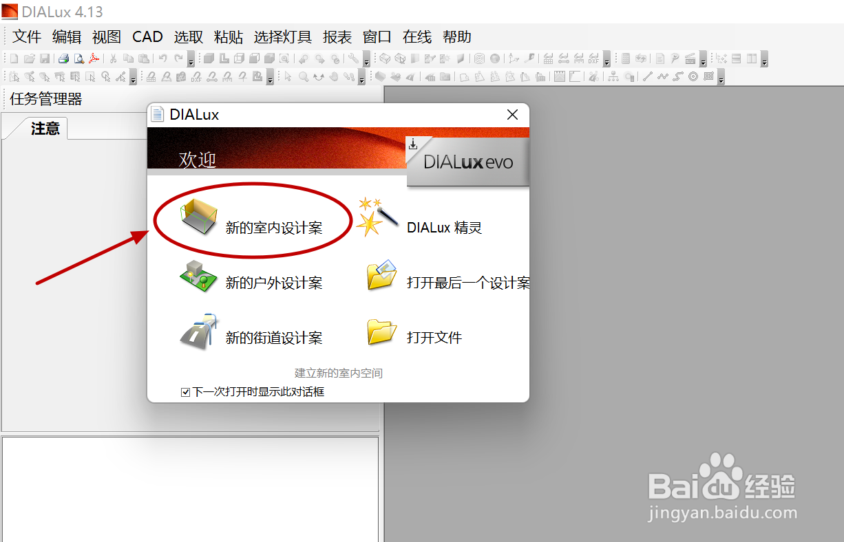Select the hand pan tool
This screenshot has height=542, width=844.
pyautogui.click(x=334, y=77)
